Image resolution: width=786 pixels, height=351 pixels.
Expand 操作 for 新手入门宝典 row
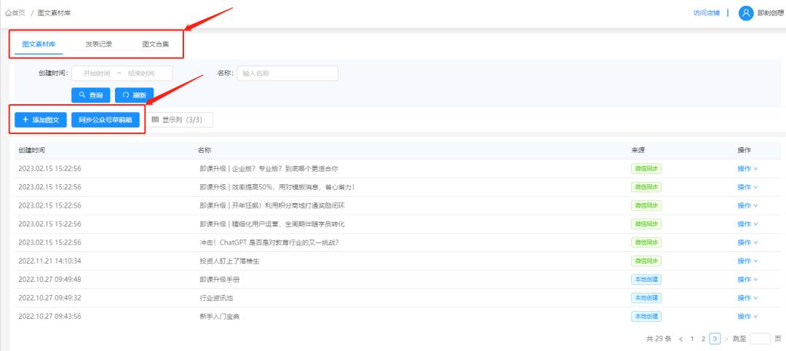(747, 316)
